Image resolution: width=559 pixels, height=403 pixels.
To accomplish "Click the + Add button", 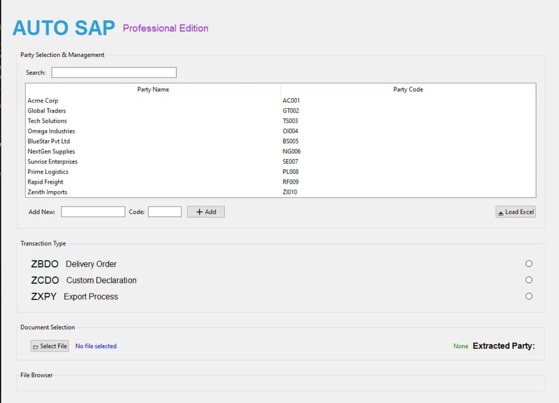I will click(x=206, y=211).
